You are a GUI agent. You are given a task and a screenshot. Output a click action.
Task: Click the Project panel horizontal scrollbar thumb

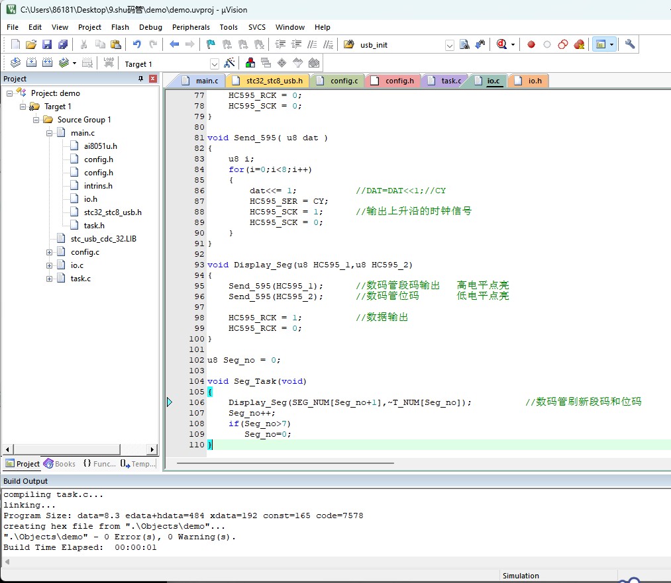[x=67, y=449]
